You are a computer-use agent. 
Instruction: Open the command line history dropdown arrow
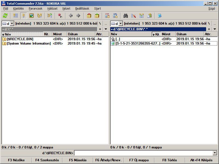pos(215,153)
